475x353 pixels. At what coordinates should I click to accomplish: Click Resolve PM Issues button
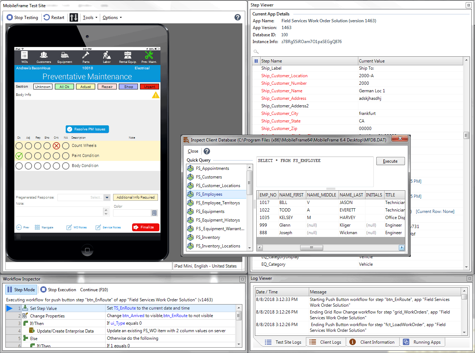(87, 129)
